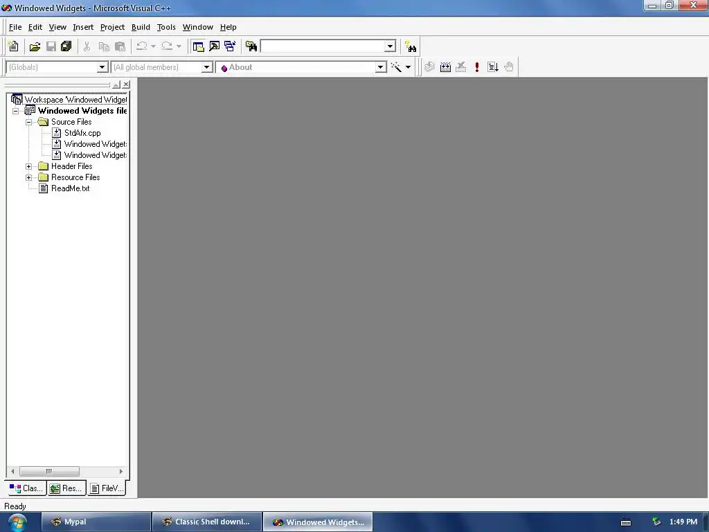Open the View menu
This screenshot has width=709, height=532.
click(57, 27)
